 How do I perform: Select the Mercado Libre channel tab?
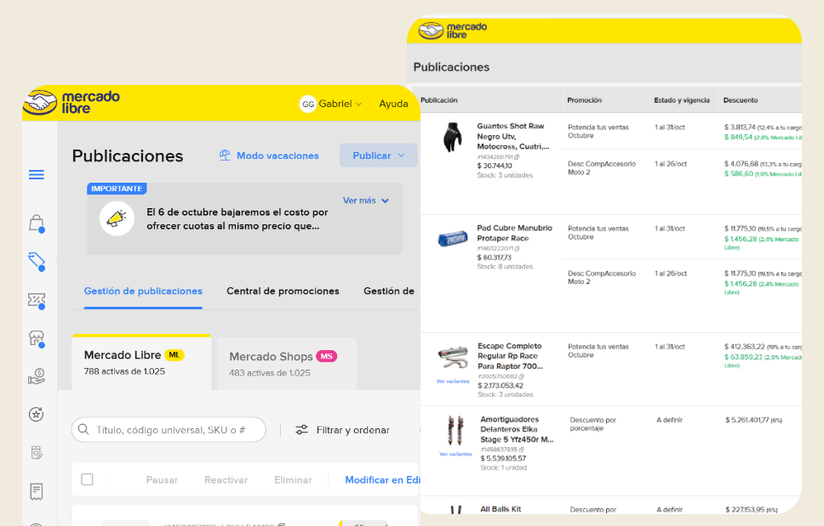pyautogui.click(x=140, y=362)
